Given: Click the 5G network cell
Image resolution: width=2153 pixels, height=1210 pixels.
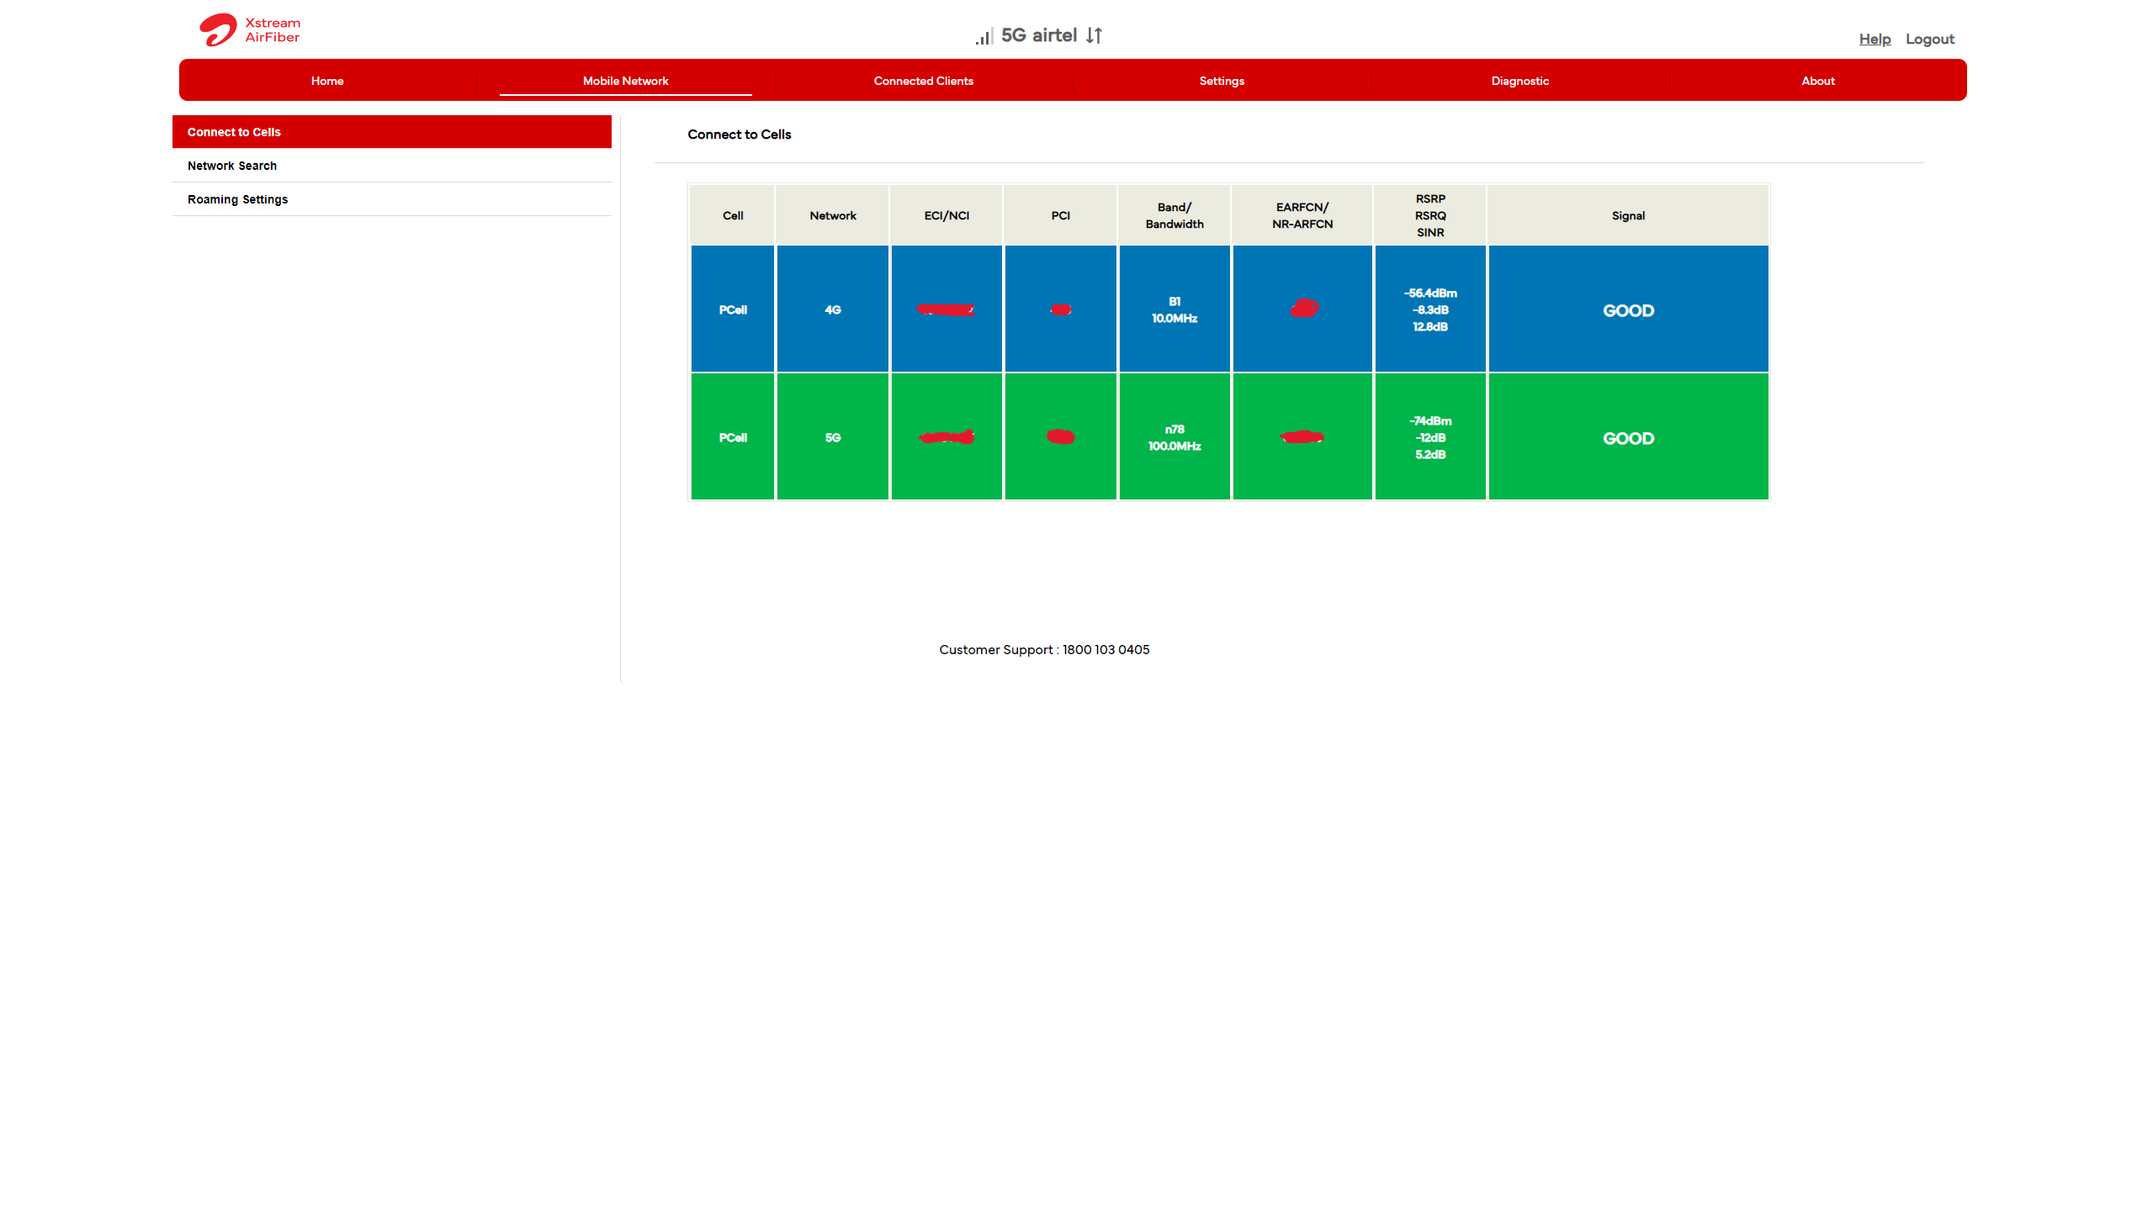Looking at the screenshot, I should coord(832,436).
